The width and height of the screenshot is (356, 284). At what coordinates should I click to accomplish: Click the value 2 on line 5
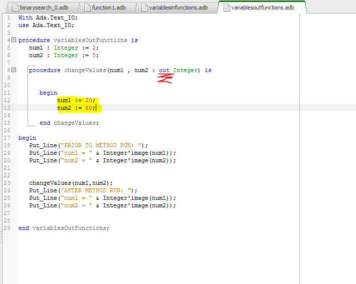[x=94, y=48]
